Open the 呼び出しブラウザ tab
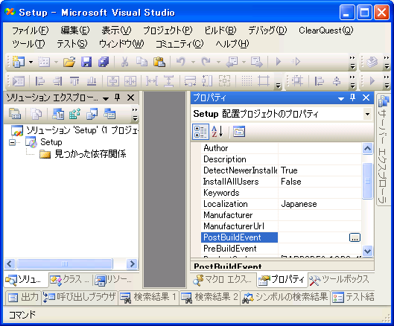The height and width of the screenshot is (326, 394). point(80,298)
